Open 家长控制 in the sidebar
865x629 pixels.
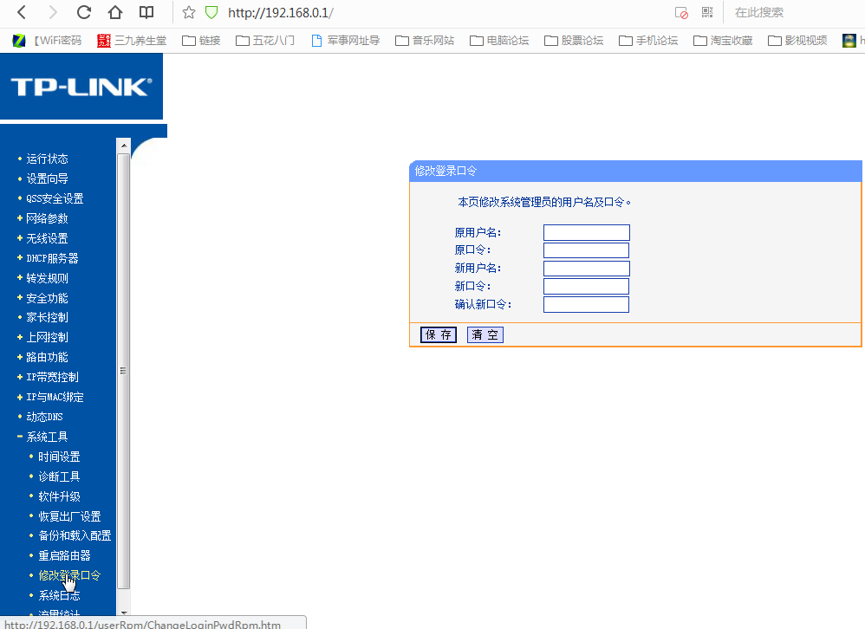(x=47, y=317)
